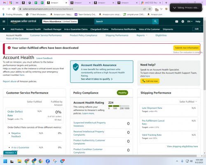Click the bookmark flag icon
Image resolution: width=206 pixels, height=165 pixels.
click(4, 29)
